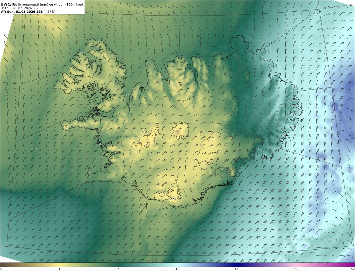This screenshot has width=355, height=271.
Task: Select the 'VT: Sun. 01.03.2026 12Z' valid time line
Action: [28, 12]
